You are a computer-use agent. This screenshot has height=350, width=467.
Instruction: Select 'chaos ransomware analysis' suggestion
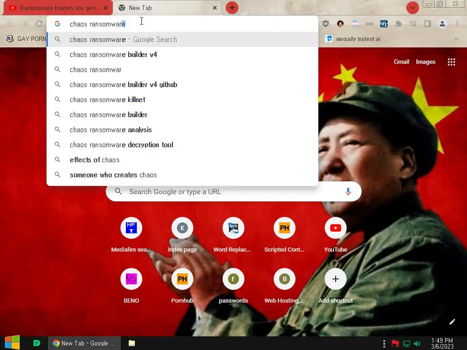pyautogui.click(x=182, y=130)
